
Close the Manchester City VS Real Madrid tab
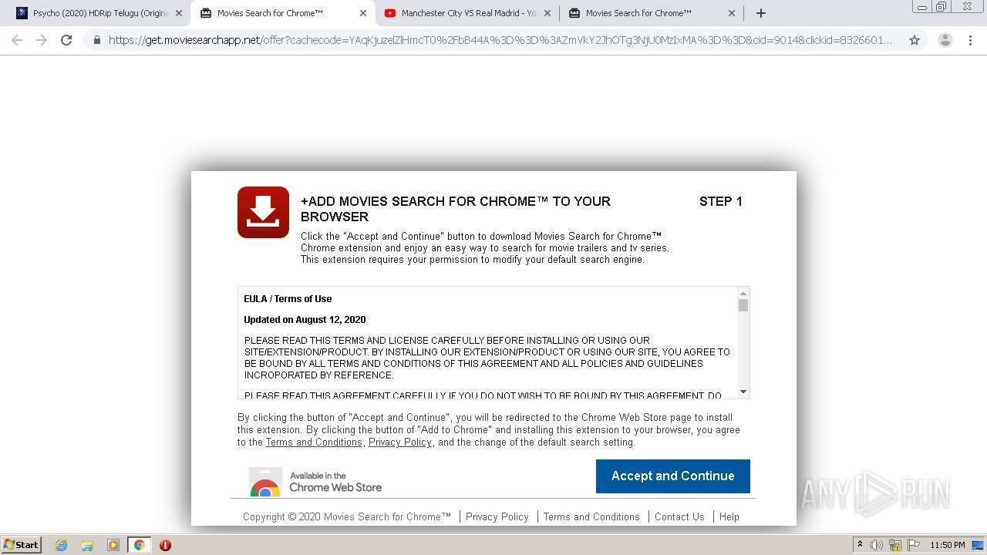click(x=547, y=13)
